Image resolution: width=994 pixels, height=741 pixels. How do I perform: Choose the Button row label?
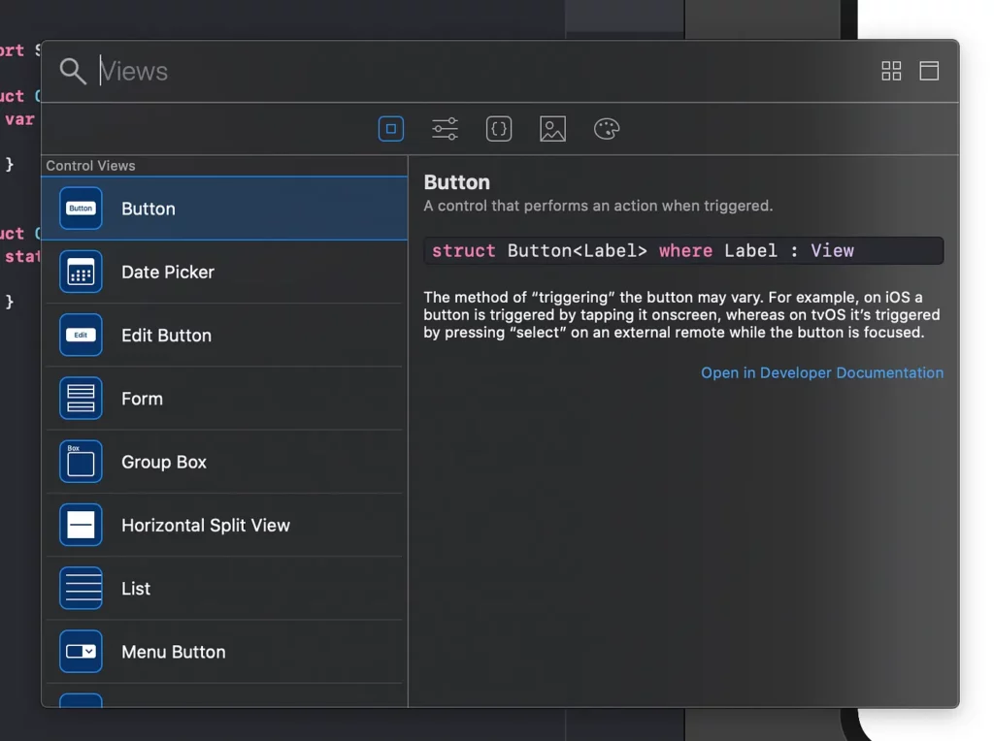149,209
